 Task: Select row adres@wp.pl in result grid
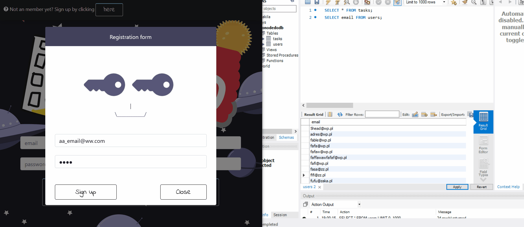(388, 134)
